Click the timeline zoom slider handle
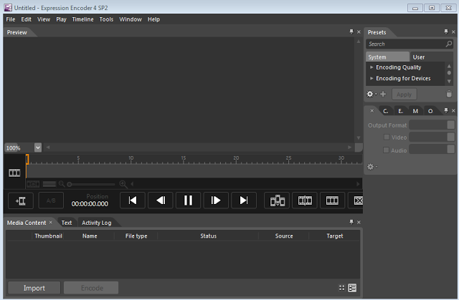This screenshot has height=300, width=459. coord(70,184)
